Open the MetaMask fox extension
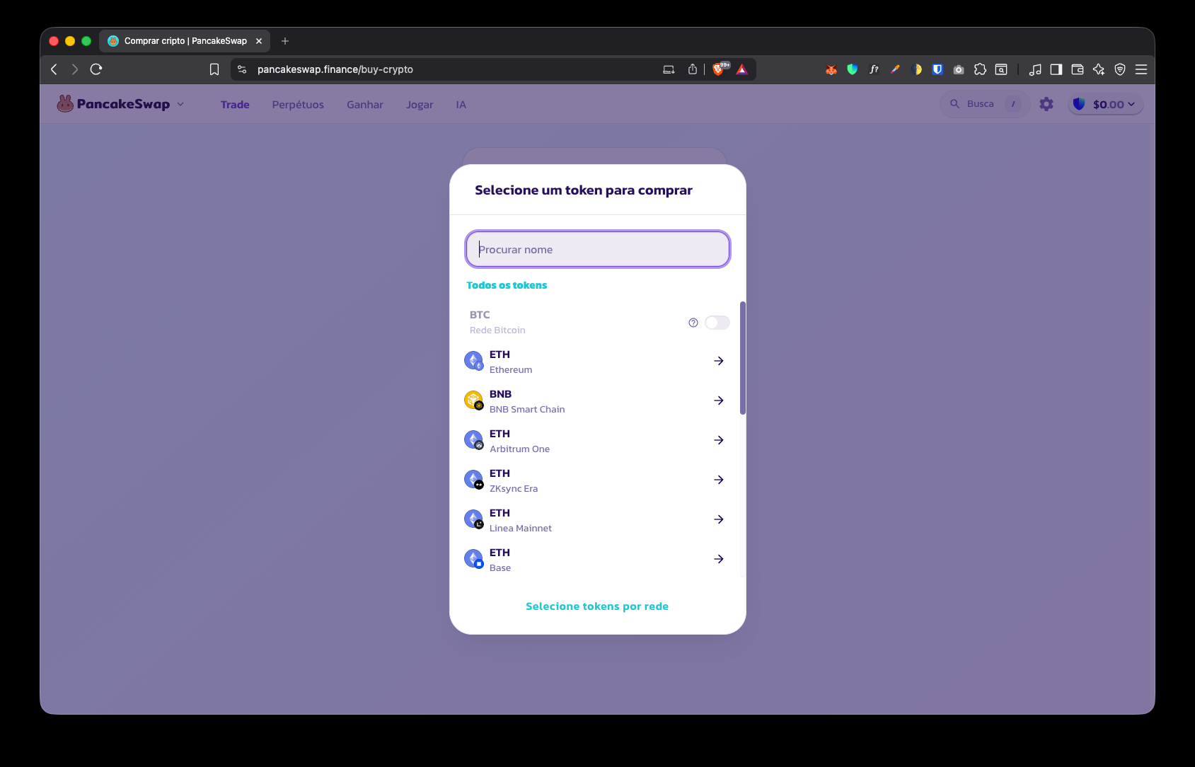The height and width of the screenshot is (767, 1195). click(x=831, y=69)
